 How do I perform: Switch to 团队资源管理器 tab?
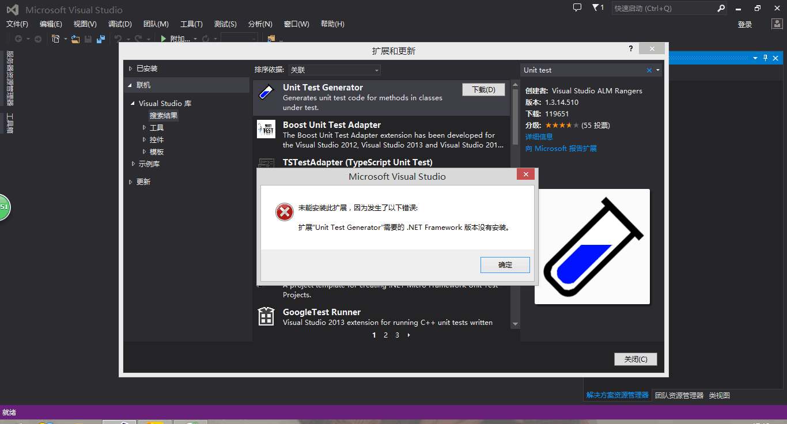click(x=679, y=395)
